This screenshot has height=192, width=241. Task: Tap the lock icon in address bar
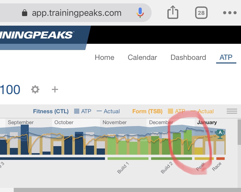25,13
